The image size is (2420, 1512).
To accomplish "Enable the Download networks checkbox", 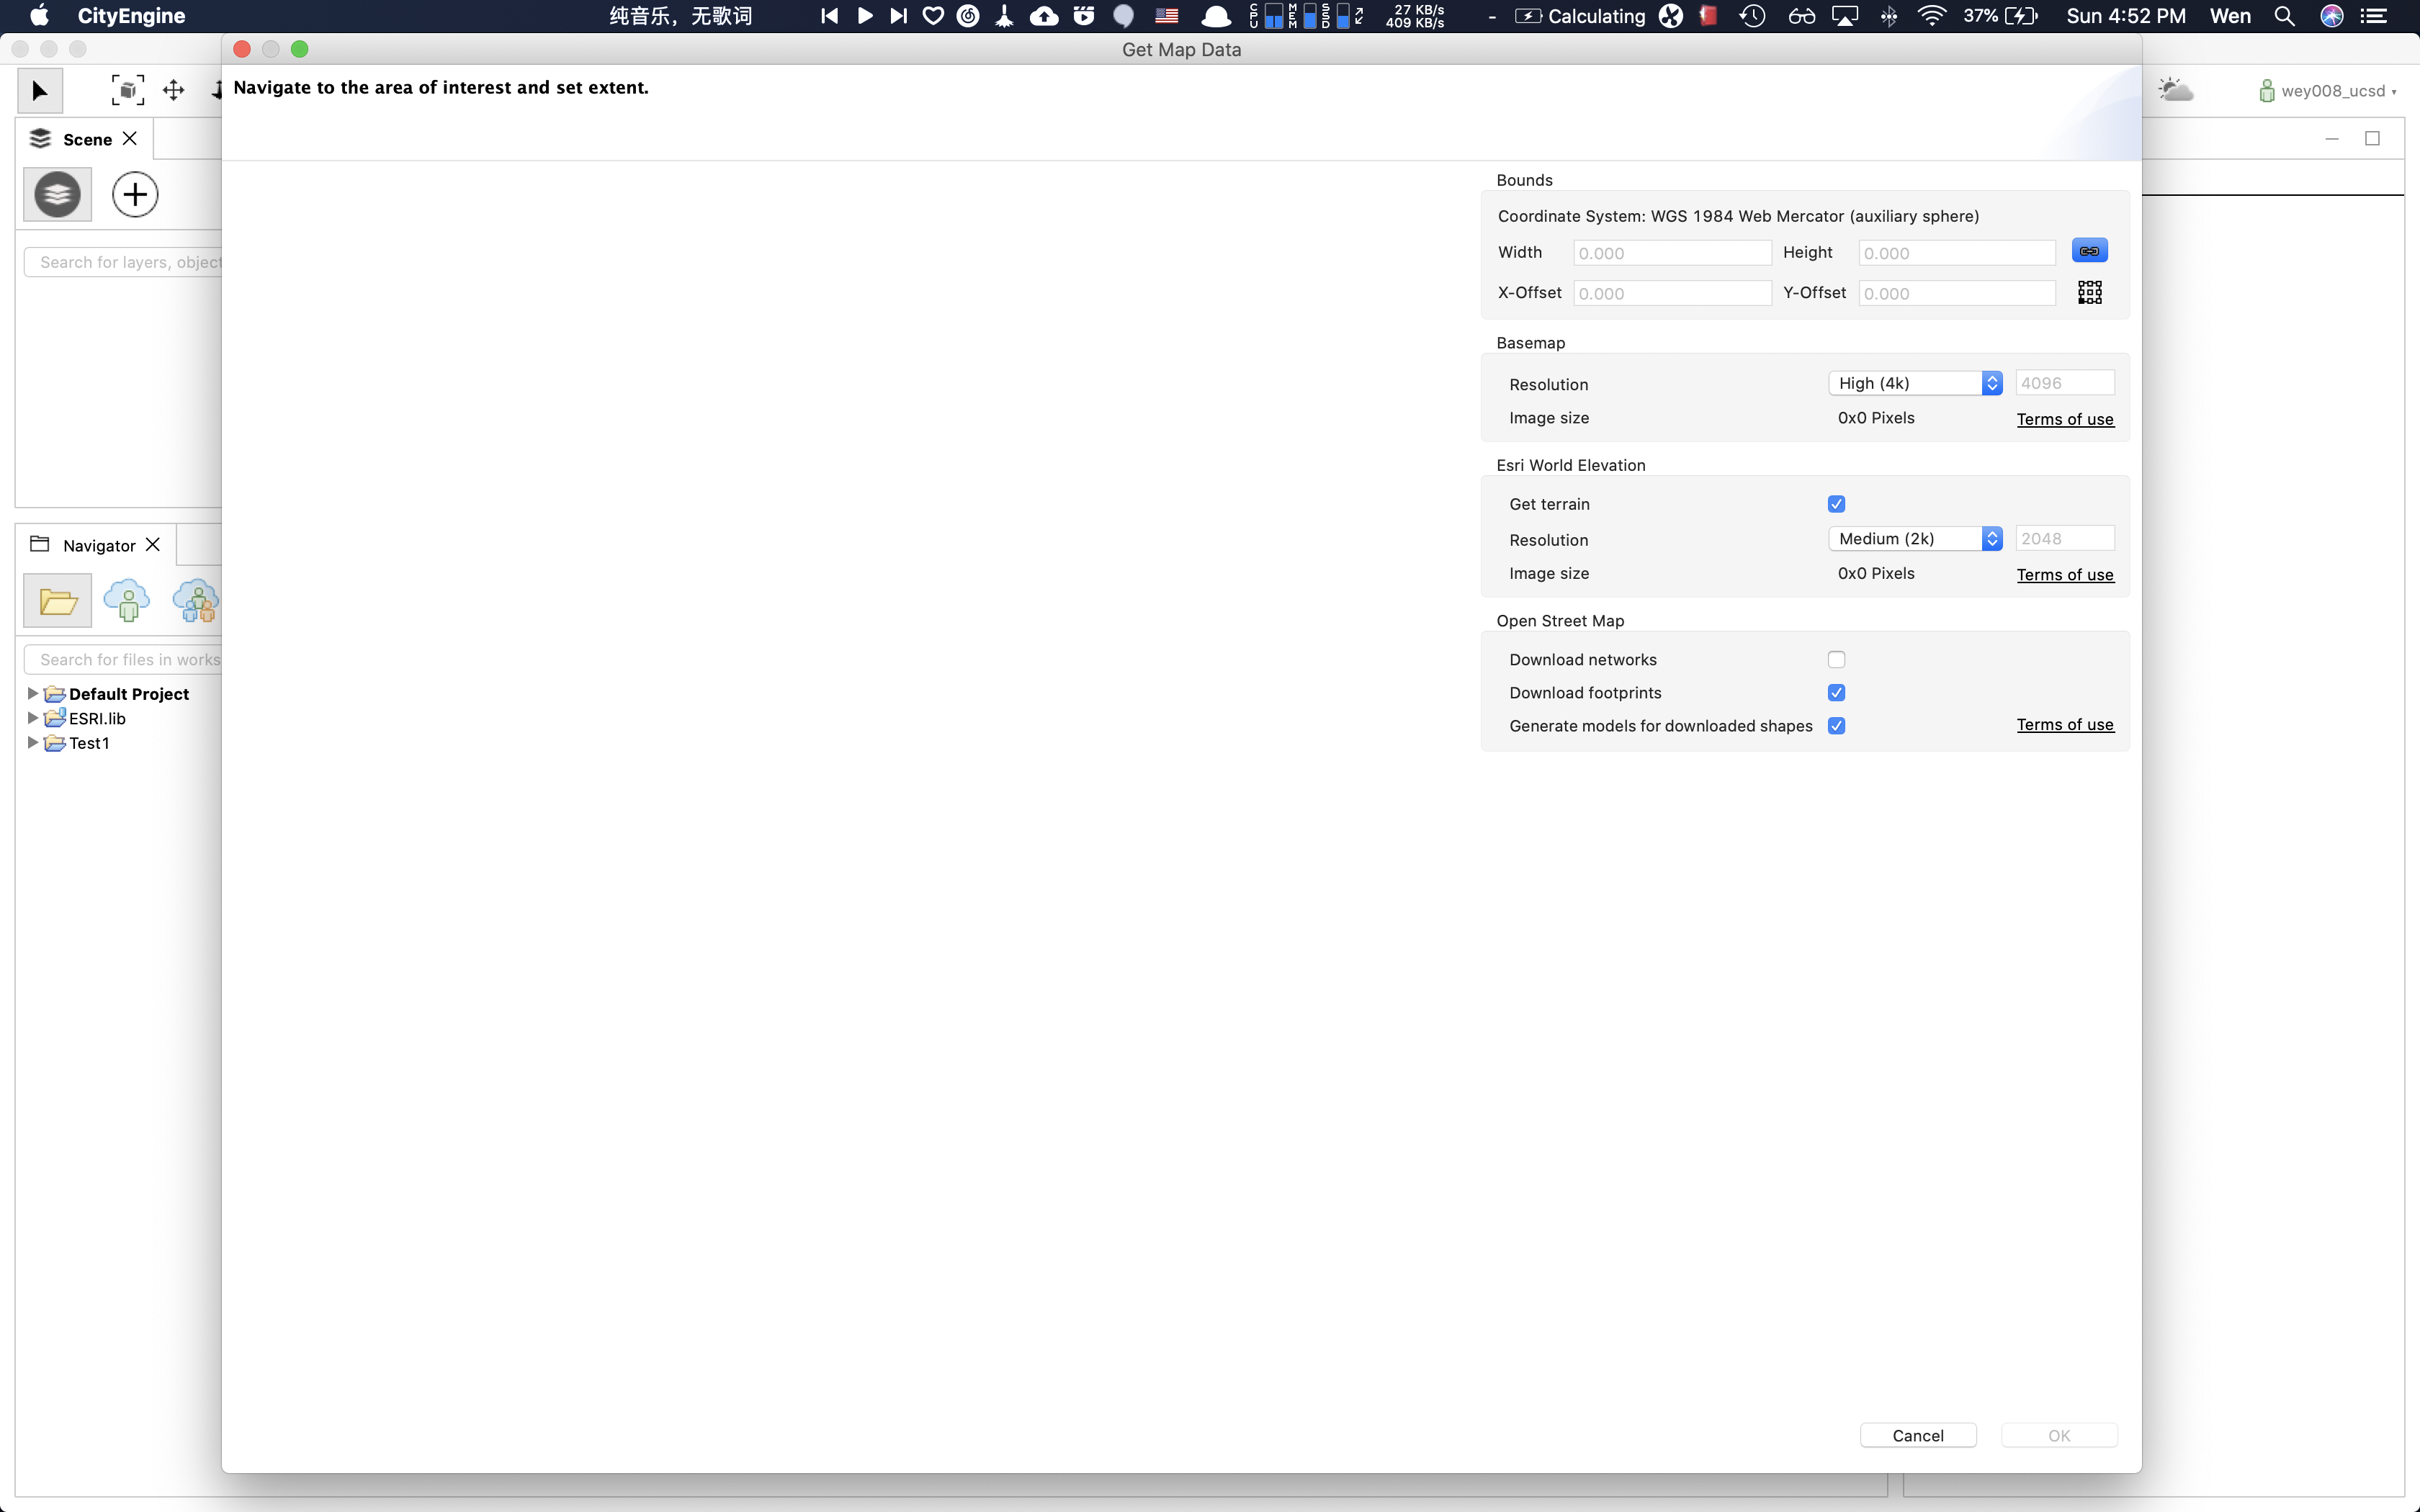I will pos(1836,660).
